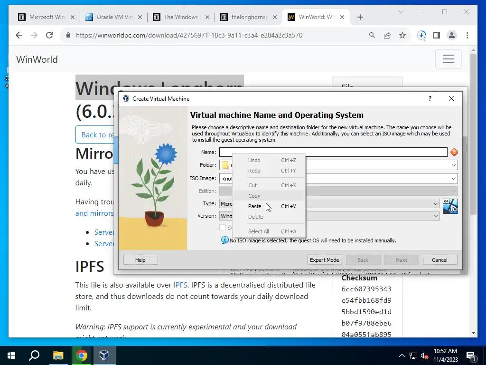Click in the Name text field
486x365 pixels.
coord(333,152)
